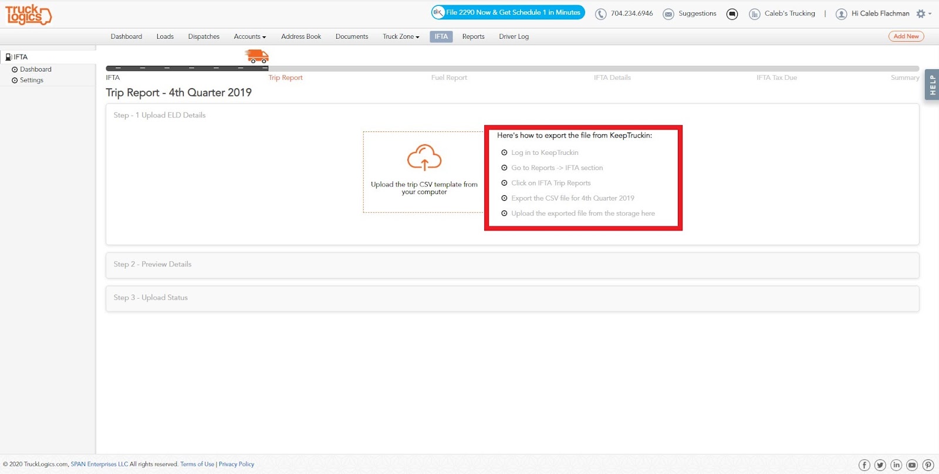Select the IFTA navigation tab

[441, 36]
